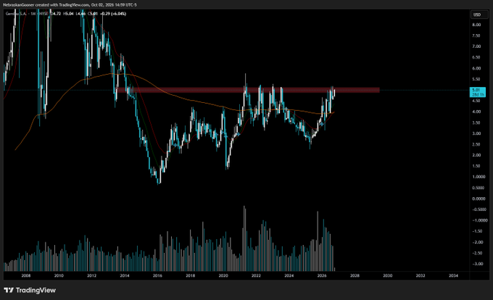The height and width of the screenshot is (300, 493).
Task: Click the 4.00 price axis label
Action: point(476,112)
